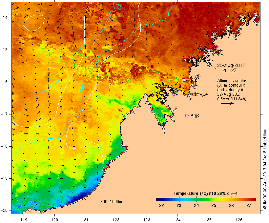
Task: Click the '125' longitude axis label
Action: 208,220
